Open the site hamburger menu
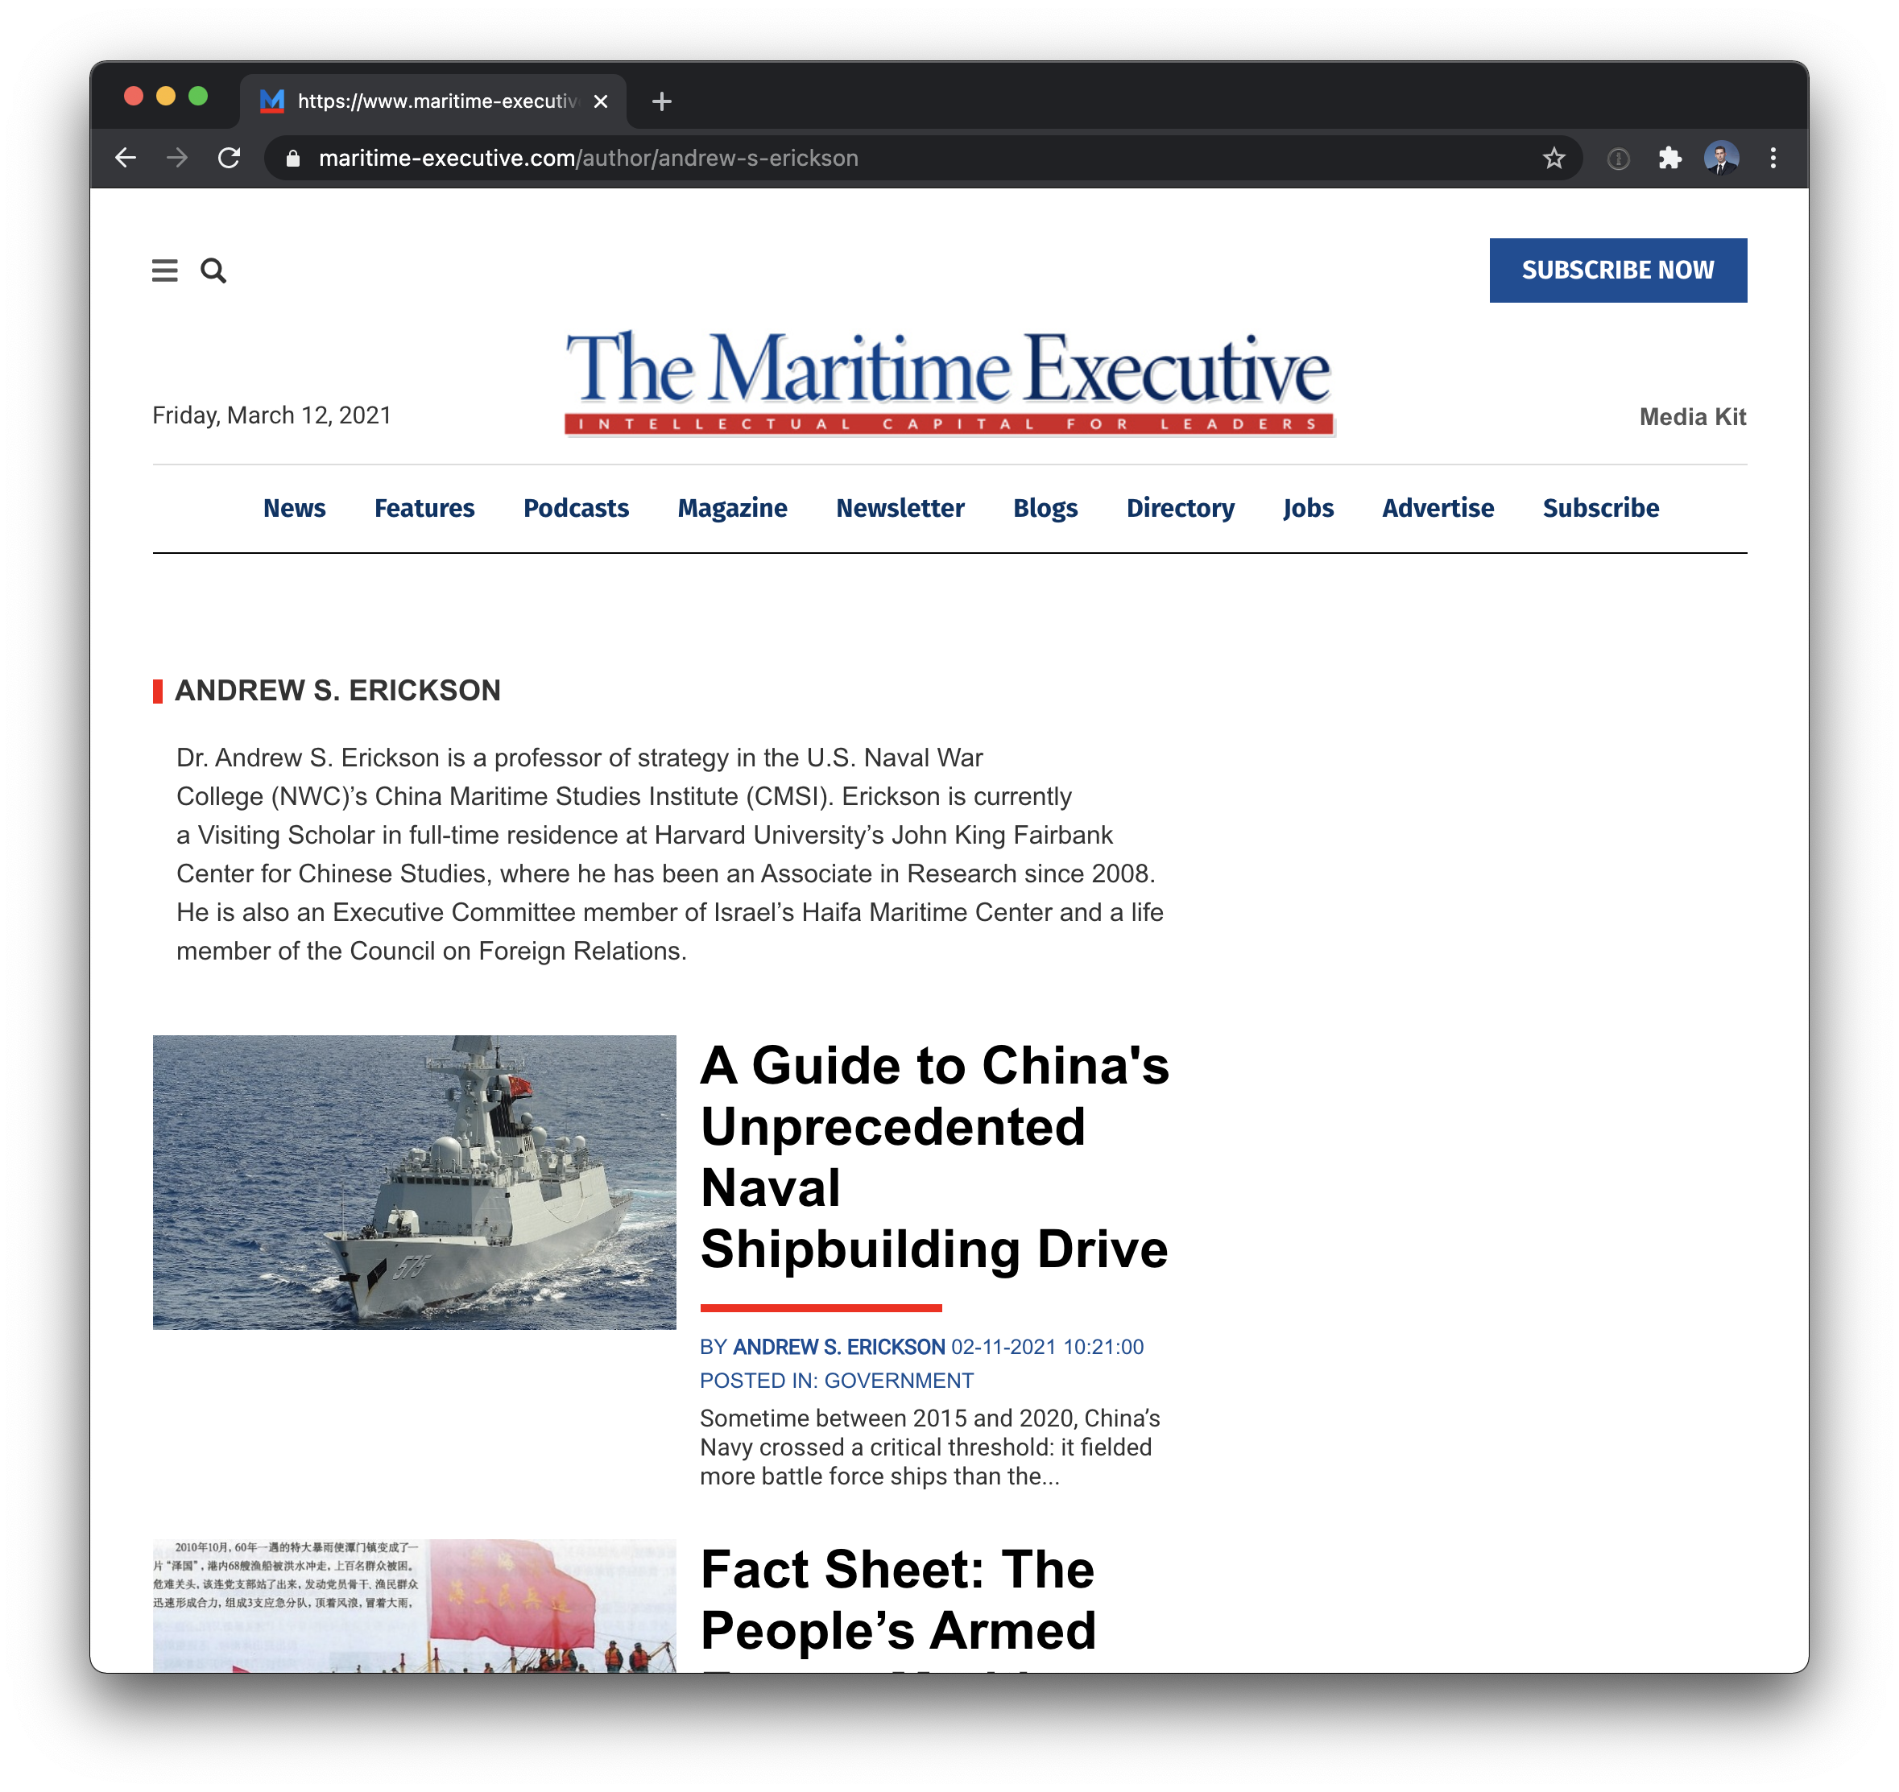This screenshot has height=1792, width=1899. [164, 271]
